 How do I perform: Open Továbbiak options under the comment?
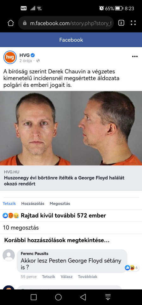pos(88,277)
